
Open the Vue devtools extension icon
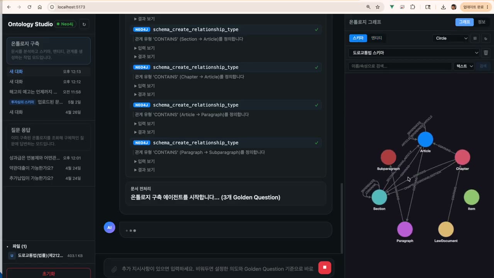tap(392, 7)
